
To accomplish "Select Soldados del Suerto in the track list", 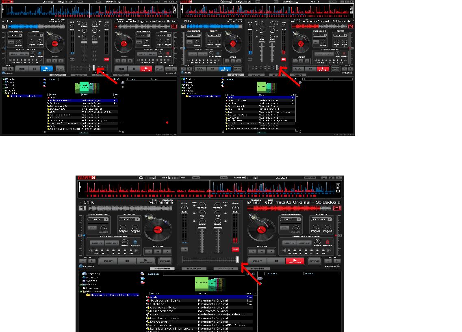I will (x=165, y=300).
